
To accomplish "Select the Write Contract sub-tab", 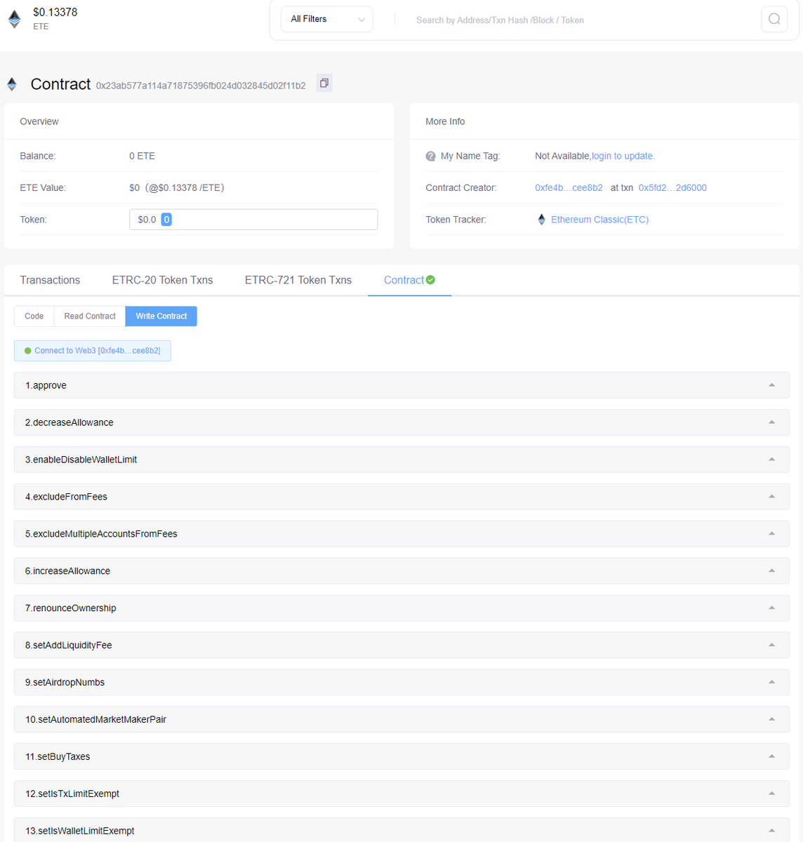I will 161,316.
